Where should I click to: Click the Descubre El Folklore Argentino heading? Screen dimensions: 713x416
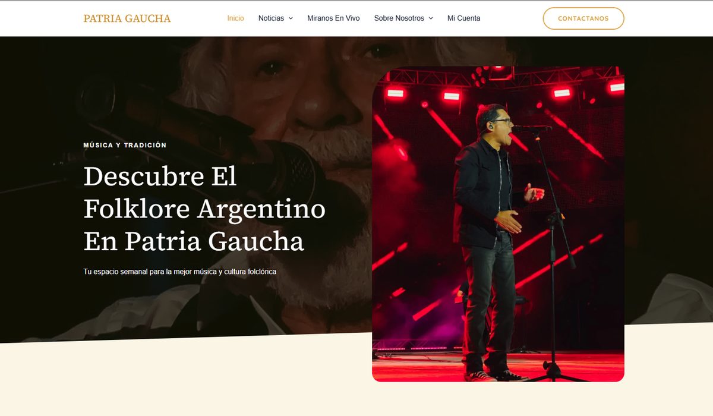point(204,209)
